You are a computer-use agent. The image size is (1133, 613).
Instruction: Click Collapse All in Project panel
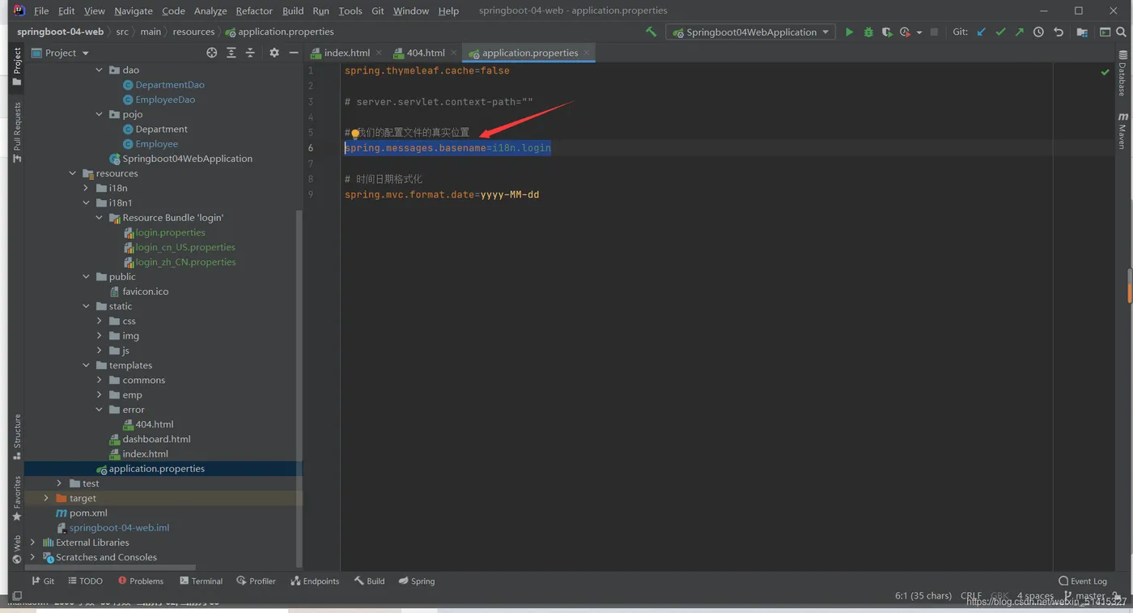coord(250,53)
